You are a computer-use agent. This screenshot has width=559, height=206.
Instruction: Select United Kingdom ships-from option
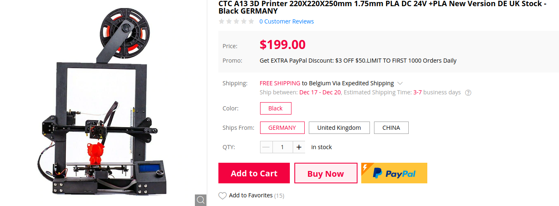point(339,128)
